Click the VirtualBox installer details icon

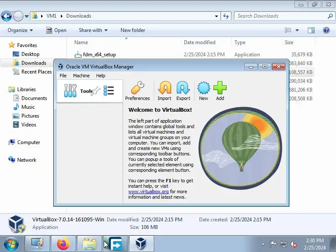pyautogui.click(x=17, y=224)
